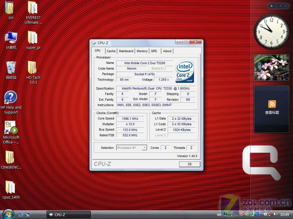This screenshot has width=293, height=219.
Task: Select the Recycle Bin (回收站) icon
Action: click(11, 70)
